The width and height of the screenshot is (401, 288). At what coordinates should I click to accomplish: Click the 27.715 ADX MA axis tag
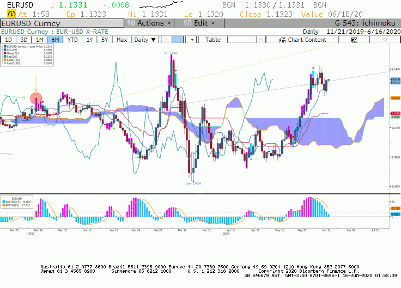click(x=396, y=209)
